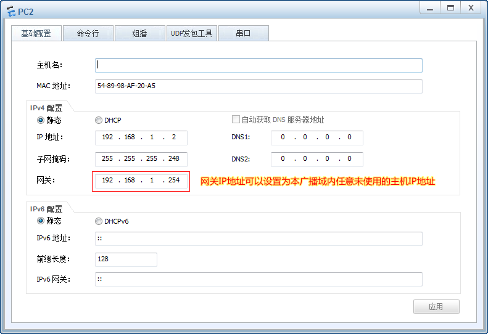Click the DNS1 label
The width and height of the screenshot is (488, 334).
tap(241, 137)
